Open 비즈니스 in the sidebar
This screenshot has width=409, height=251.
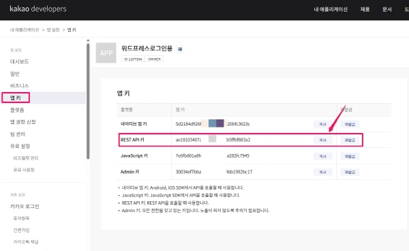[x=19, y=85]
